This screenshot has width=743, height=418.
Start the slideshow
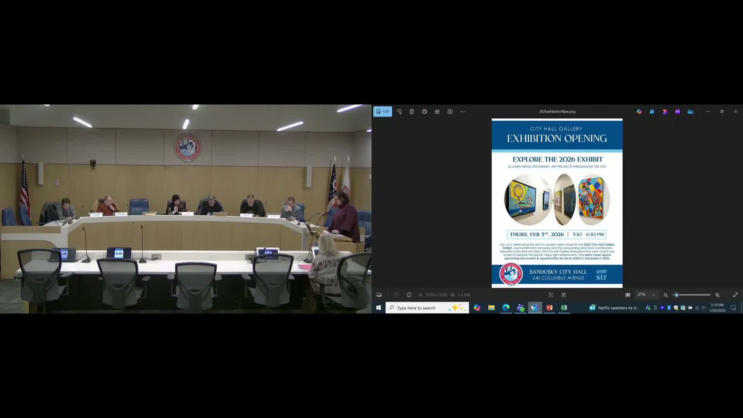point(450,111)
